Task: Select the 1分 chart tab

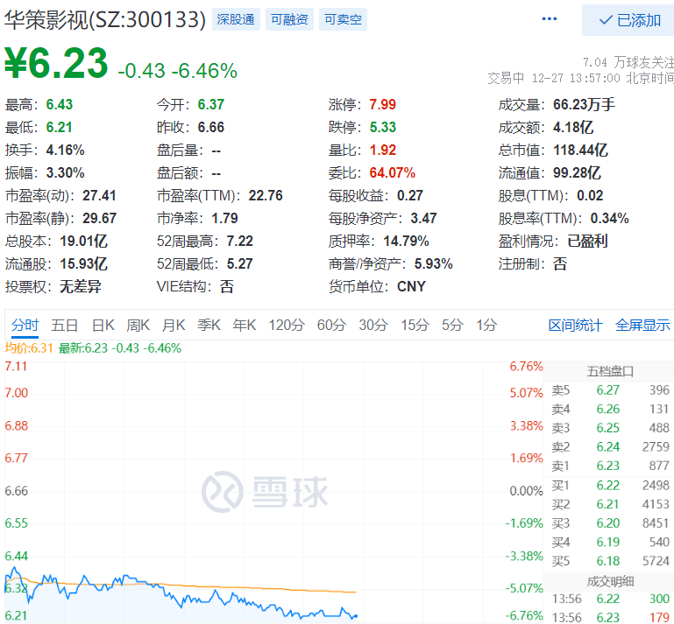Action: [x=486, y=325]
